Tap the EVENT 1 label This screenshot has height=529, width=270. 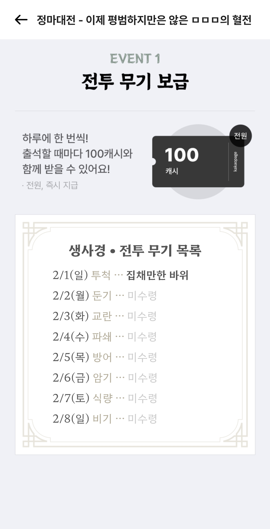click(x=135, y=59)
